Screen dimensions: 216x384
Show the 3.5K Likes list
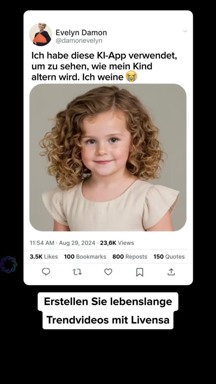pos(44,257)
